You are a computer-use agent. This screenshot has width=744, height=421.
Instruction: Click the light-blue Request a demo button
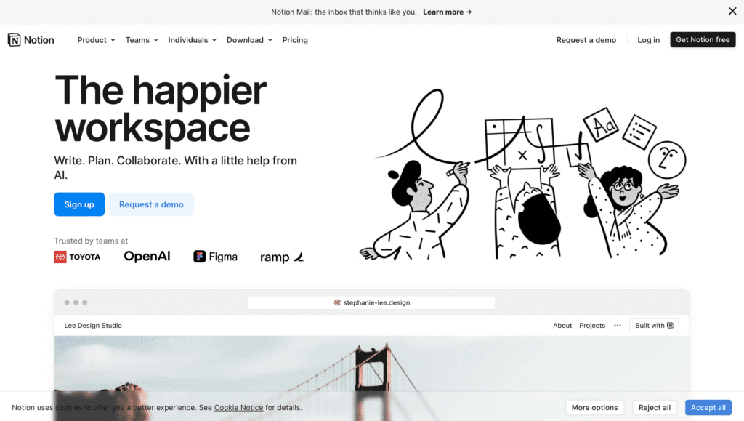click(151, 204)
